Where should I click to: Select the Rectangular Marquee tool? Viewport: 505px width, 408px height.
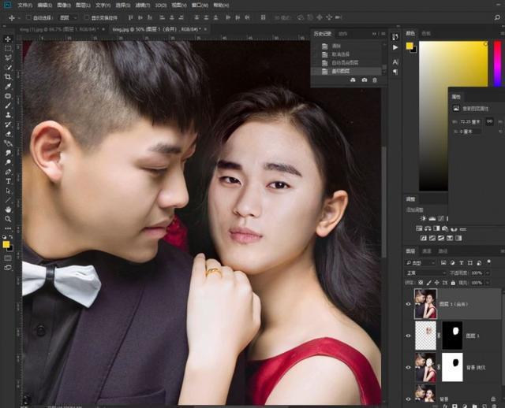pos(8,48)
